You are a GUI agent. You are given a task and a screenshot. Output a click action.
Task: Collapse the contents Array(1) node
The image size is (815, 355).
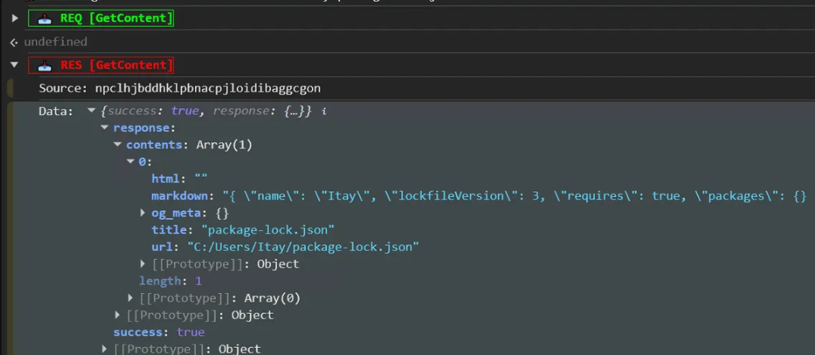click(118, 145)
